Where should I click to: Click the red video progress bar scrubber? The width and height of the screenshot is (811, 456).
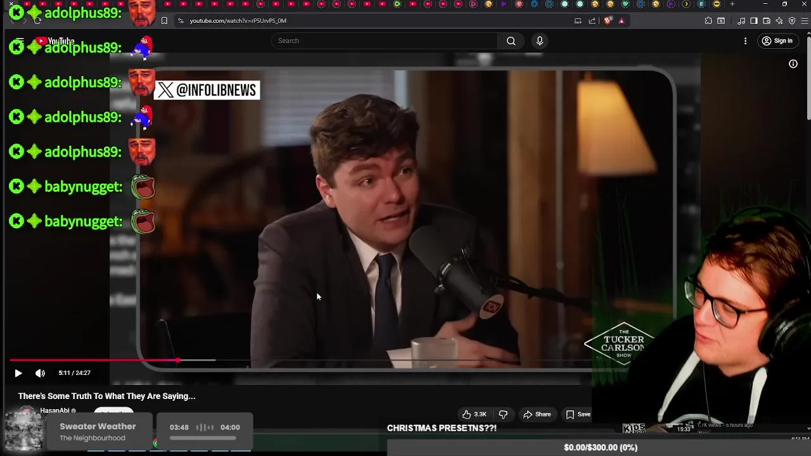pyautogui.click(x=178, y=360)
